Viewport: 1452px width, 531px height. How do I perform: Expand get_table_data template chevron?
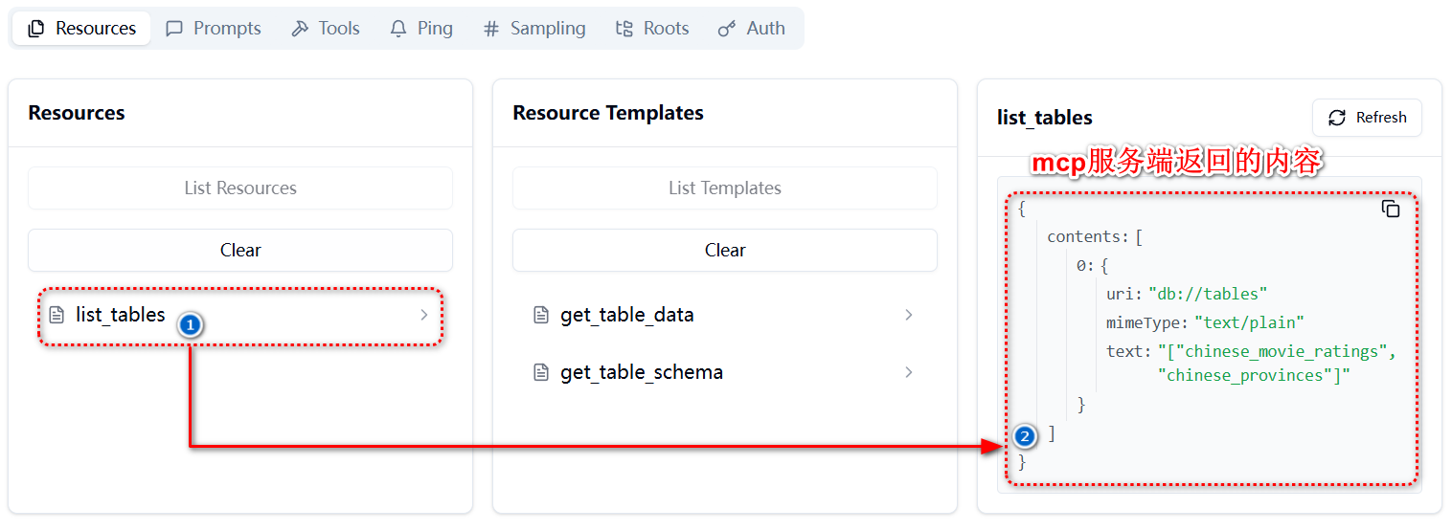coord(908,315)
